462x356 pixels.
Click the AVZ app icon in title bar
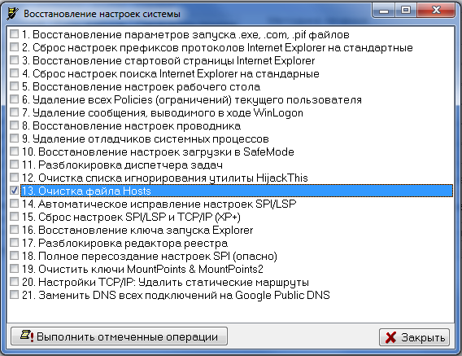(x=12, y=14)
